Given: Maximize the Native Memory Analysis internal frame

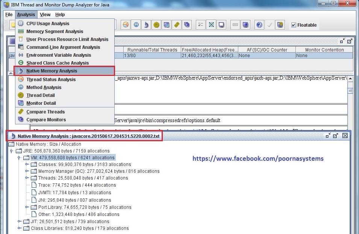Looking at the screenshot, I should pos(335,136).
